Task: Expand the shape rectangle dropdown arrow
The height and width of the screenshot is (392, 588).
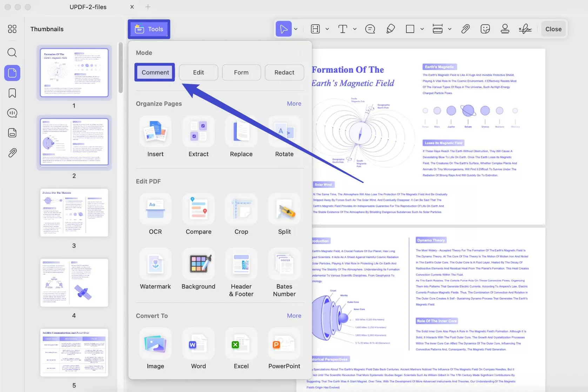Action: tap(422, 29)
